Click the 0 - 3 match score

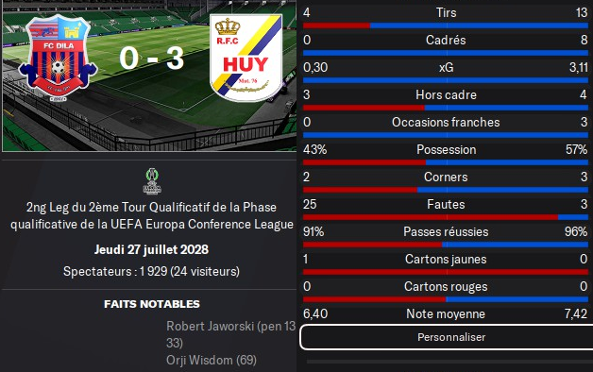pos(152,59)
